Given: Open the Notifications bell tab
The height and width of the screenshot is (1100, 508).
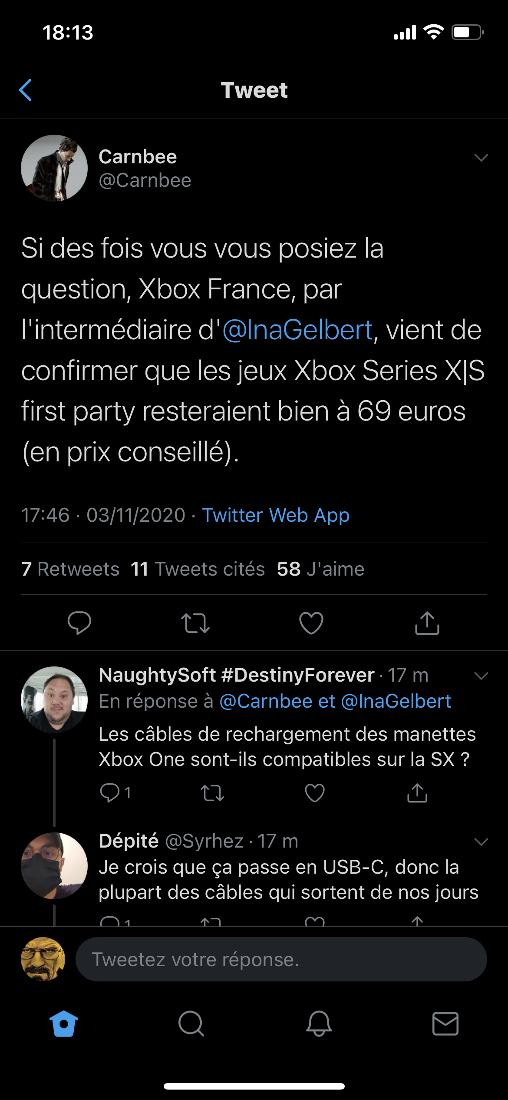Looking at the screenshot, I should coord(319,1024).
